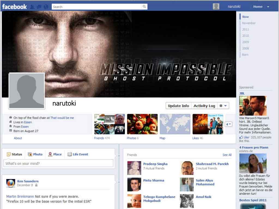Click Salim Aliyu Mohammed's friend photo
This screenshot has width=279, height=209.
tap(187, 185)
